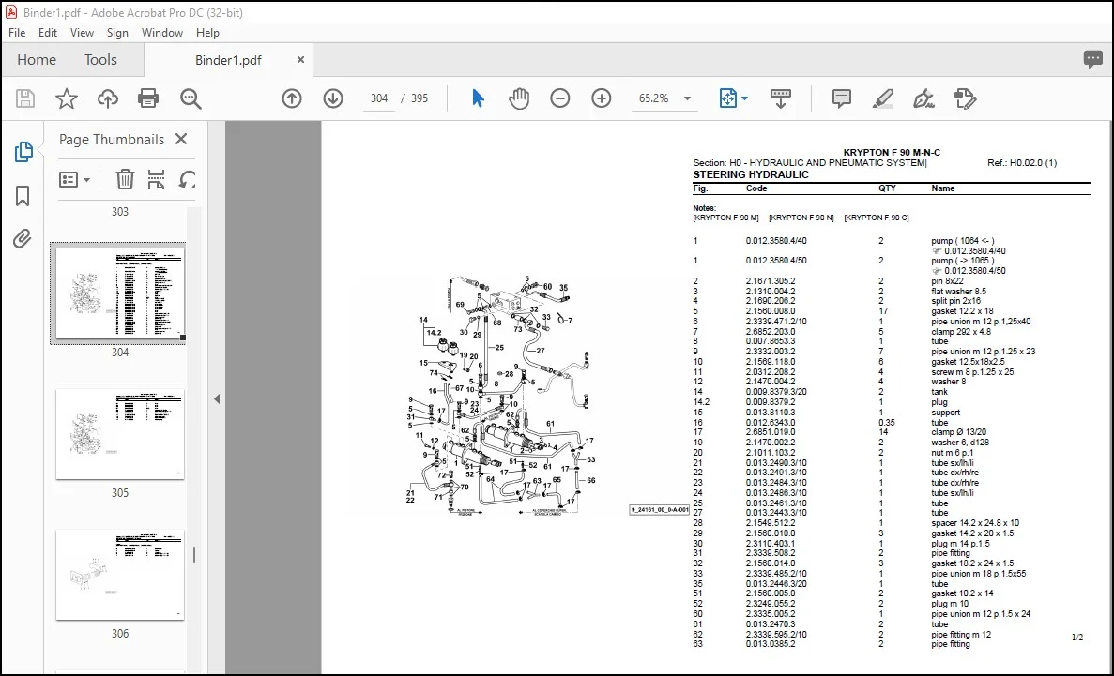The image size is (1114, 676).
Task: Click the thumbnails panel scrollbar handle
Action: pos(194,554)
